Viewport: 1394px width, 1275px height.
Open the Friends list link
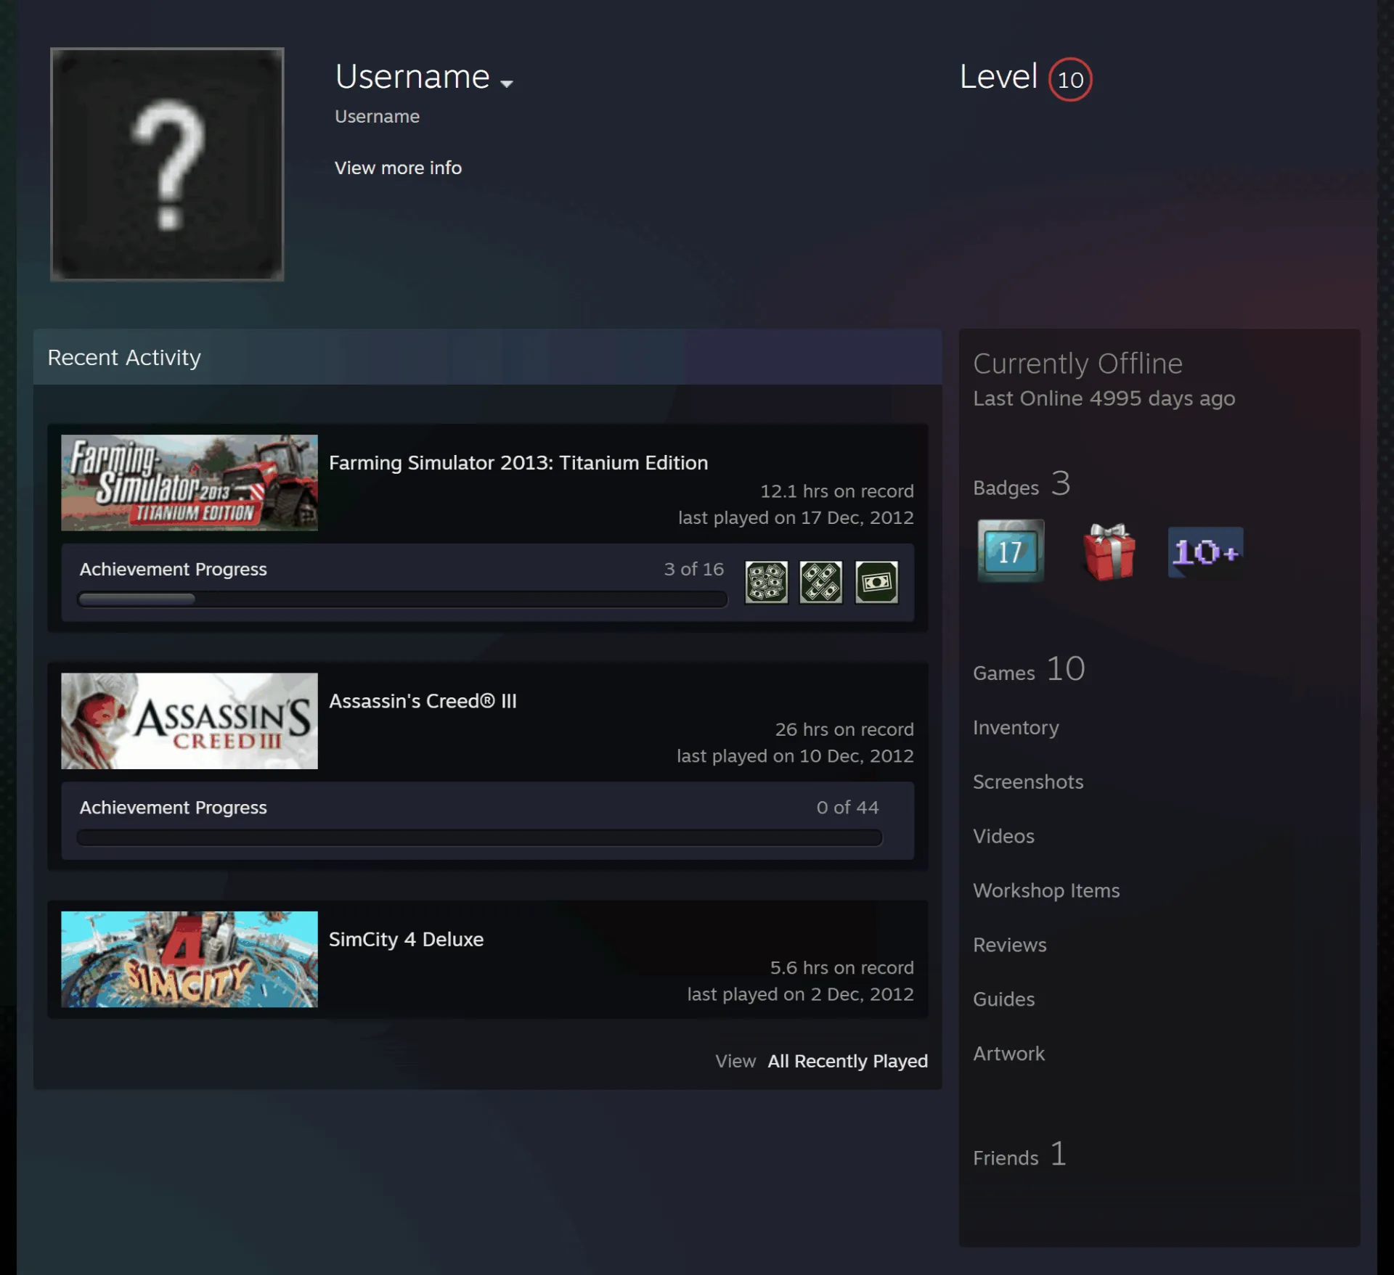(x=1019, y=1155)
